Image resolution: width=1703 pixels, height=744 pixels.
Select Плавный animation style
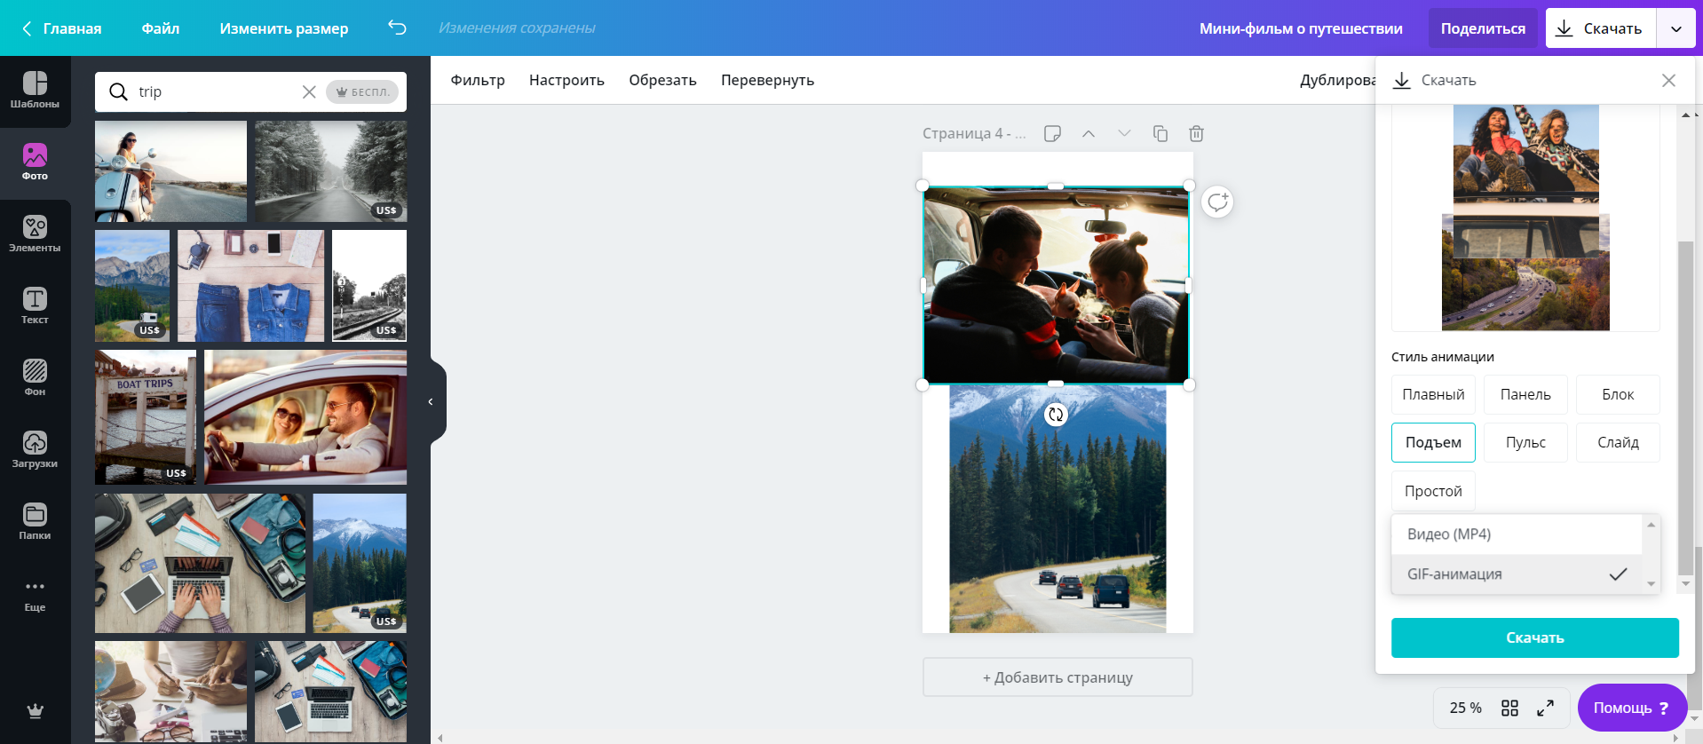tap(1433, 394)
